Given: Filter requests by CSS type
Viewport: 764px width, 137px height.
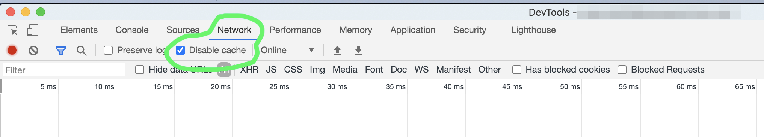Looking at the screenshot, I should pyautogui.click(x=293, y=70).
